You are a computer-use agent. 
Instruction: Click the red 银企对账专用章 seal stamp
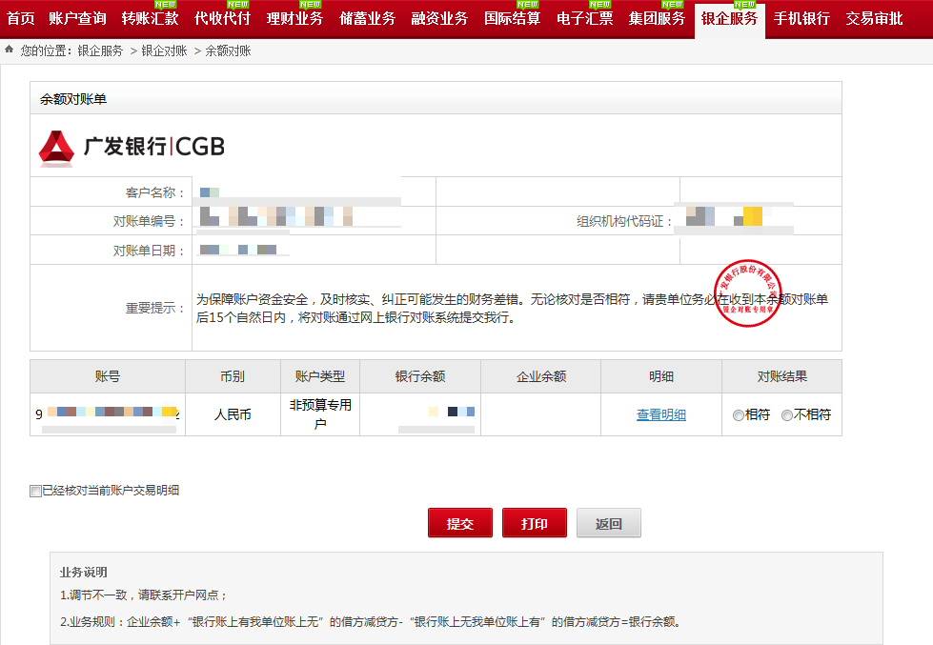pyautogui.click(x=747, y=292)
